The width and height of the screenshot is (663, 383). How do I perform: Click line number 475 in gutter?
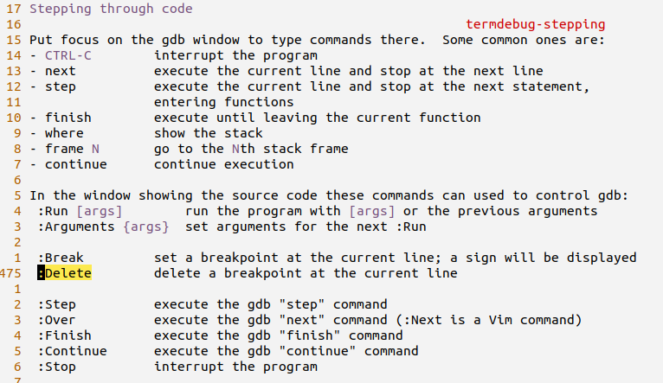point(10,273)
